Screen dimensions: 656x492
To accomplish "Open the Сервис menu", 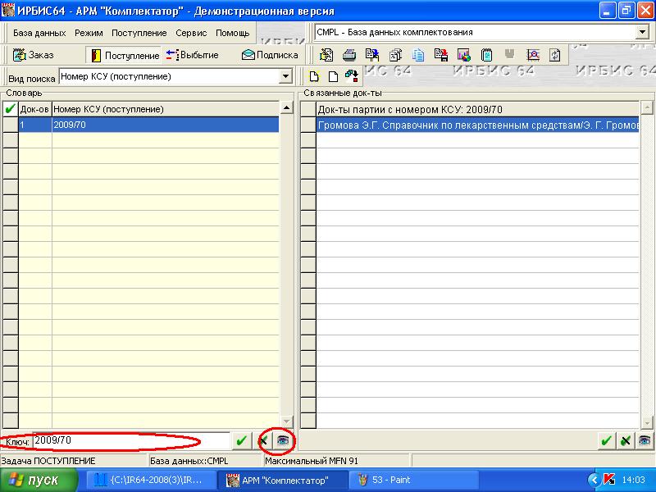I will point(191,34).
